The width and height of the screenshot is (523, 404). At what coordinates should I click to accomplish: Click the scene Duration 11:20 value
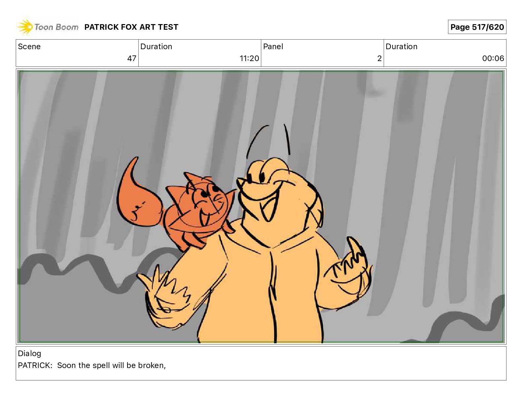(249, 58)
